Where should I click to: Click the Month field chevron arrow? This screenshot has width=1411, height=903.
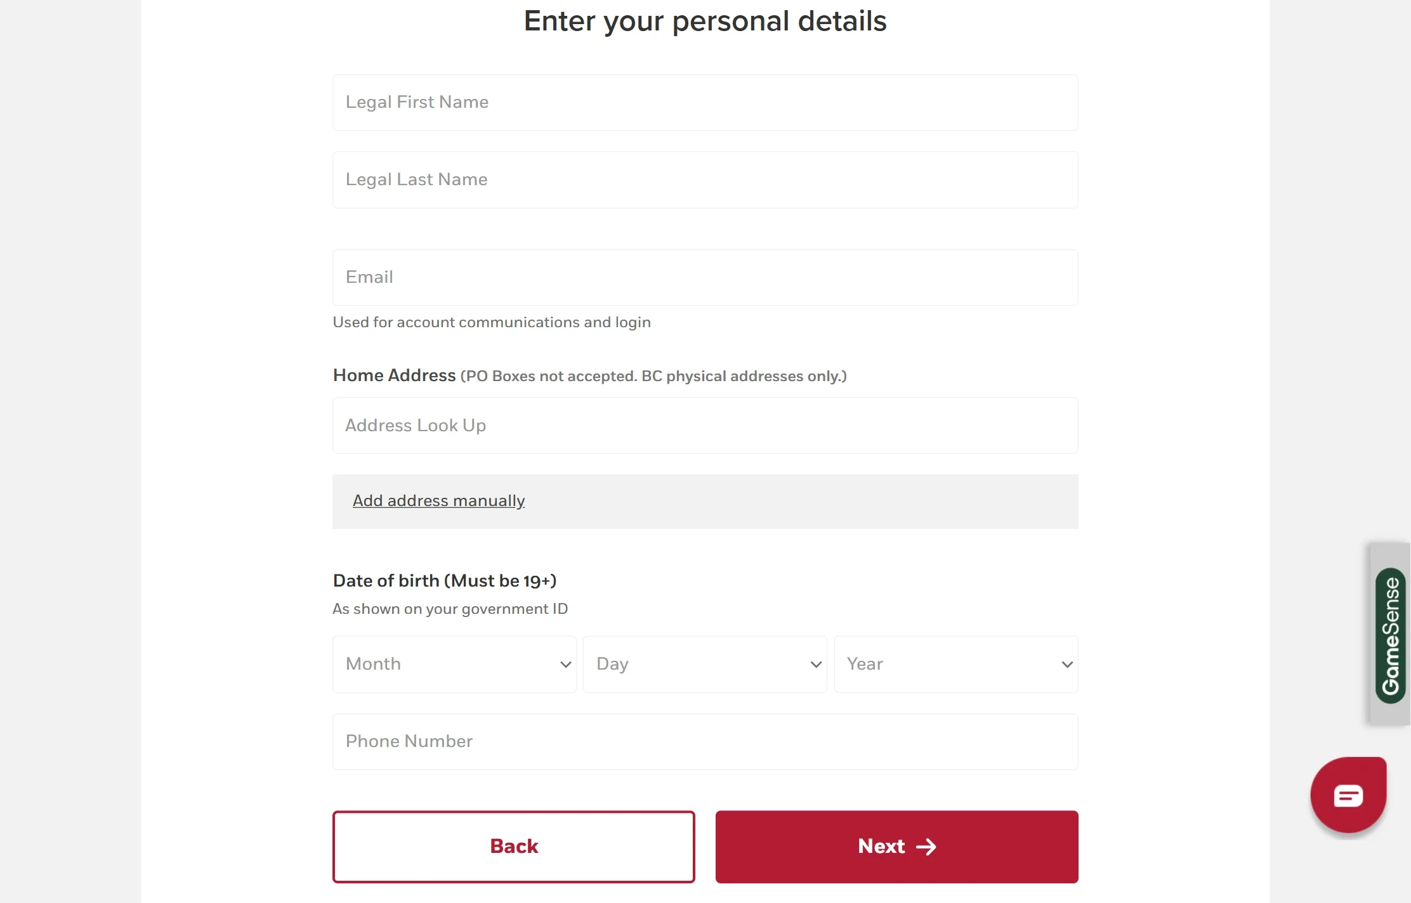(565, 665)
